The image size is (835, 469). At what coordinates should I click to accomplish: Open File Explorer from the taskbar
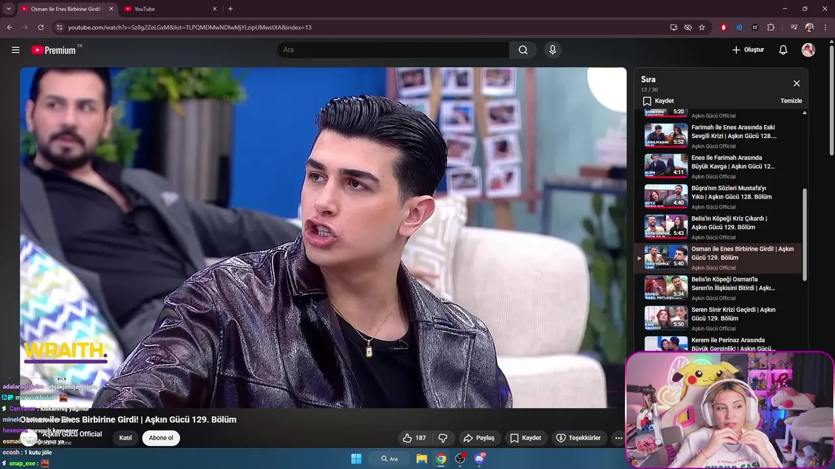pyautogui.click(x=422, y=459)
